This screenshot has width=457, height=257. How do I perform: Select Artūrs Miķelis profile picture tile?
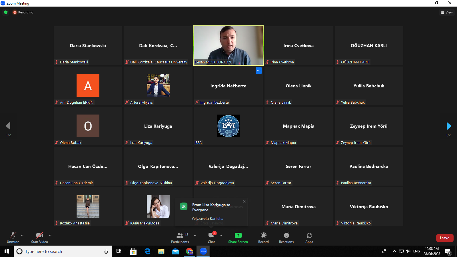[x=158, y=86]
